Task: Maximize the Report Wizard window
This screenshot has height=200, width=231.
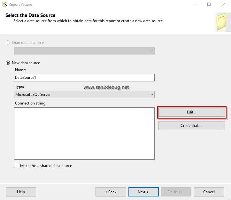Action: 209,4
